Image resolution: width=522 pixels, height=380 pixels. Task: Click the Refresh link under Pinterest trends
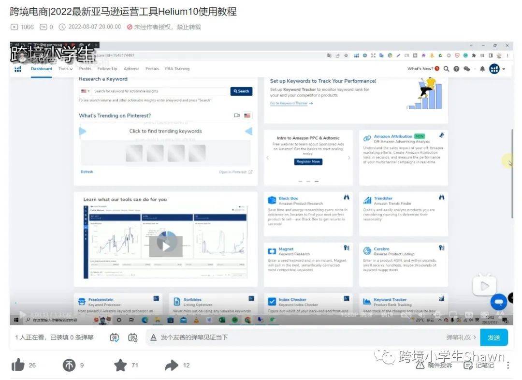pyautogui.click(x=87, y=172)
